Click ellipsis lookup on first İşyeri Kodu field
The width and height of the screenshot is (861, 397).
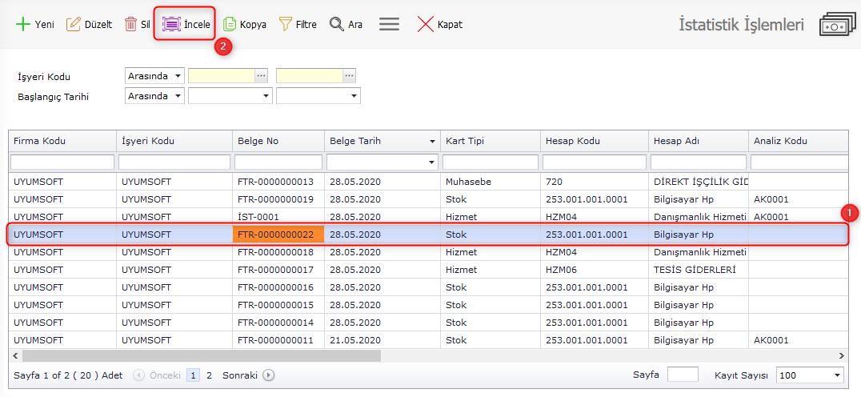pos(261,75)
